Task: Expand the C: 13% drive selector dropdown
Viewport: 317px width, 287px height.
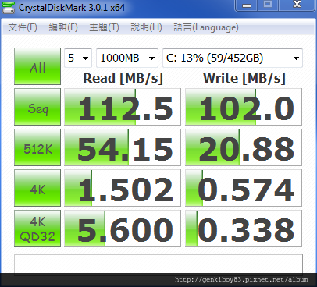Action: (x=233, y=58)
